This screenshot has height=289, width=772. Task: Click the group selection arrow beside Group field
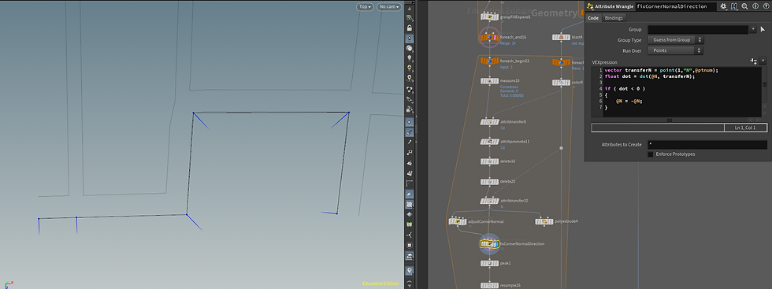pyautogui.click(x=763, y=30)
